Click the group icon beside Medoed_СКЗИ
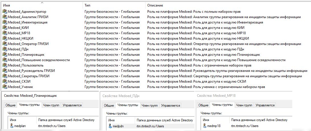Viewport: 311px width, 131px height. pyautogui.click(x=5, y=81)
